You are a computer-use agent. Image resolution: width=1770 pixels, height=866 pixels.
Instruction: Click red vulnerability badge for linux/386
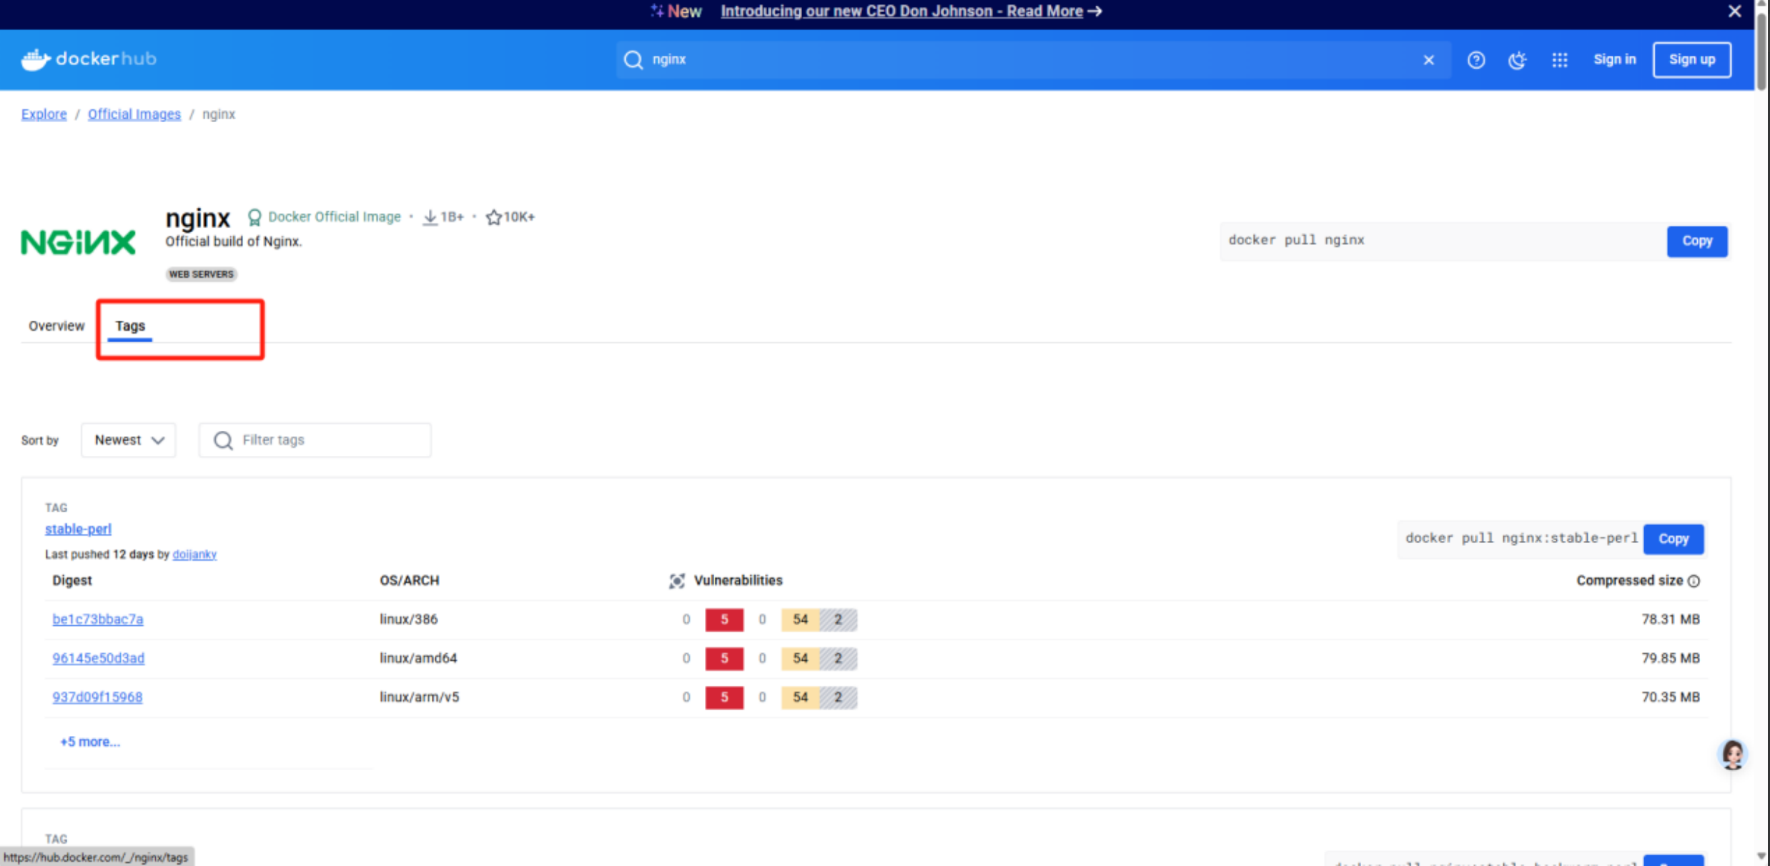(724, 619)
